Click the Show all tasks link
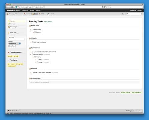 [x=48, y=22]
